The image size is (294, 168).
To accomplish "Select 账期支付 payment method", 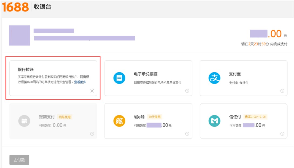I will pos(53,121).
